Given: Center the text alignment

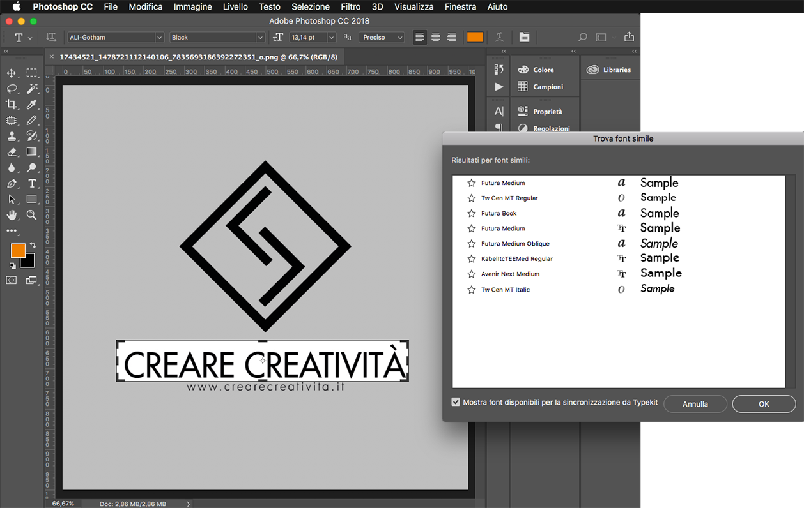Looking at the screenshot, I should click(x=436, y=38).
